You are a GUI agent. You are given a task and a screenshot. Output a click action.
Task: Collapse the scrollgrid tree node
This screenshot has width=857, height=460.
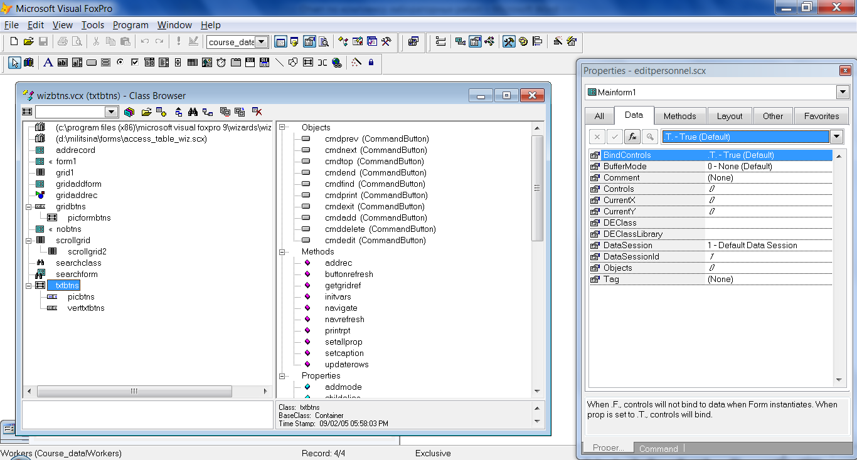click(x=29, y=240)
